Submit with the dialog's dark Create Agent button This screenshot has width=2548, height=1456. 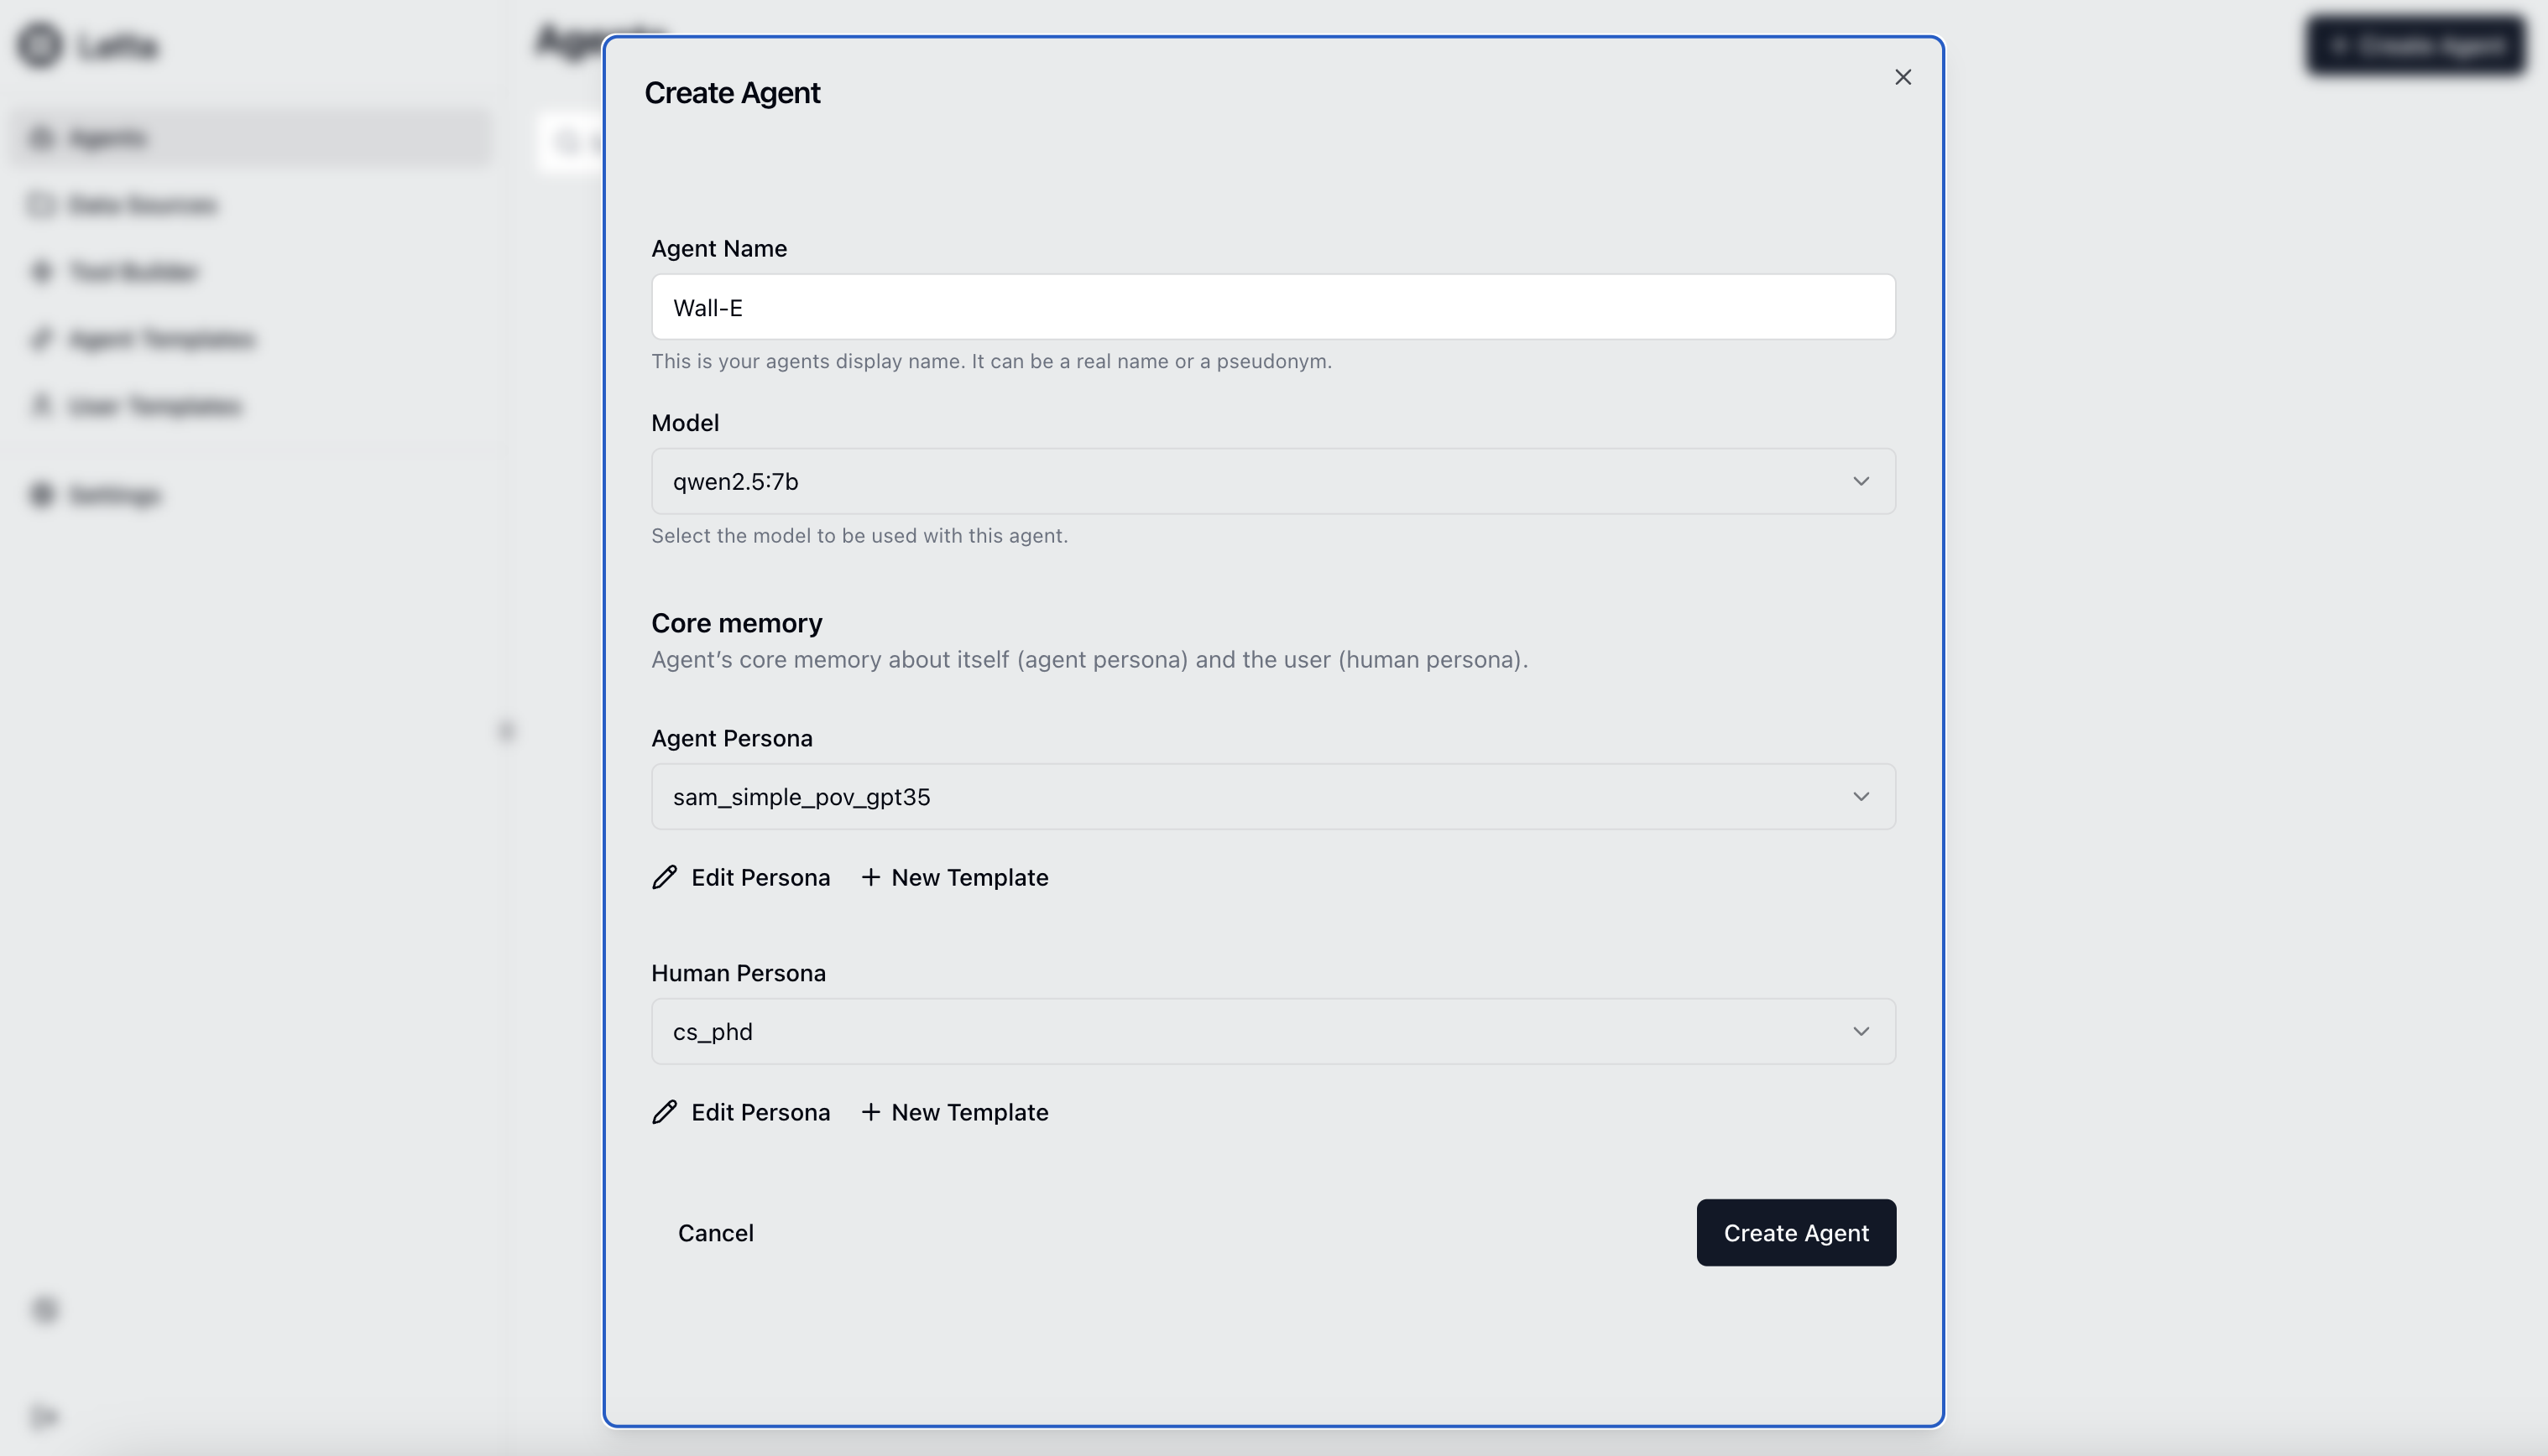click(1796, 1233)
